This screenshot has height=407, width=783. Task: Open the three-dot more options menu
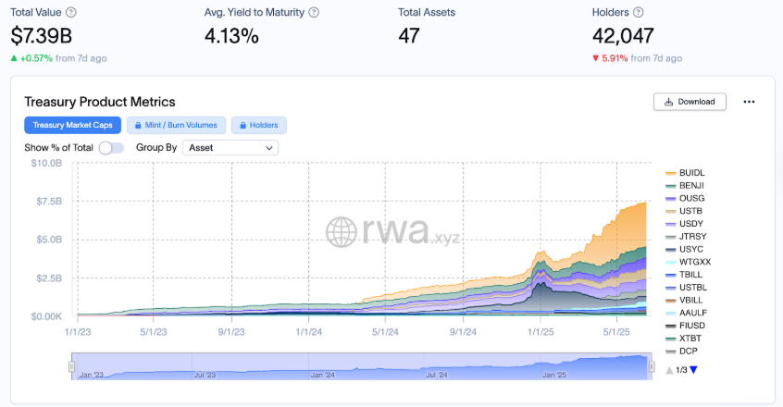tap(749, 102)
